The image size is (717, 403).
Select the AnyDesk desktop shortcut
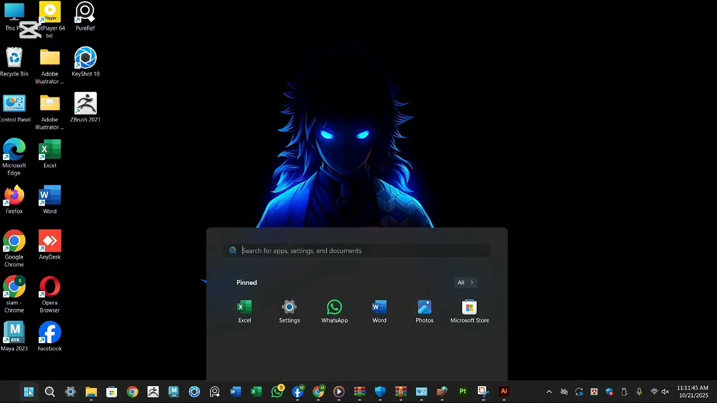point(50,246)
